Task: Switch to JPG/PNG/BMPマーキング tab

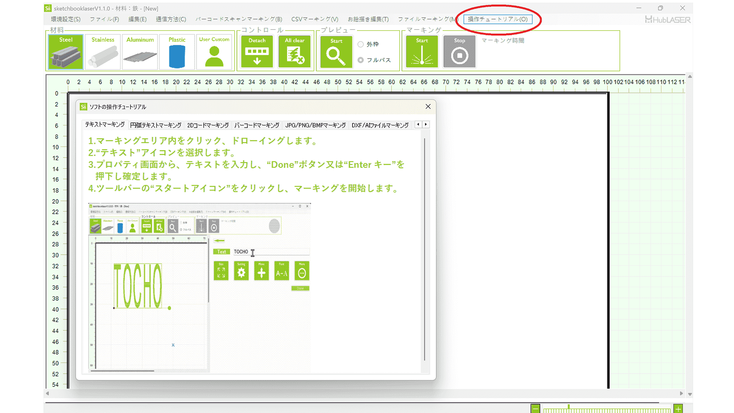Action: [x=315, y=125]
